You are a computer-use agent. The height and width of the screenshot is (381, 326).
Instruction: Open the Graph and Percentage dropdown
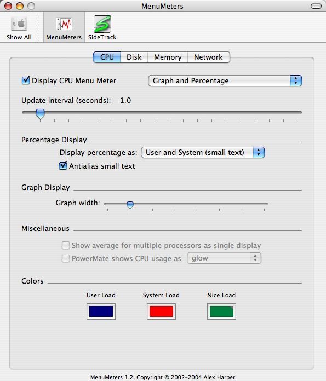click(x=225, y=80)
